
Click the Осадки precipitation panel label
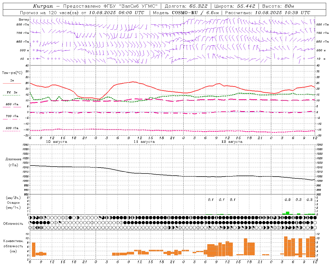13,203
